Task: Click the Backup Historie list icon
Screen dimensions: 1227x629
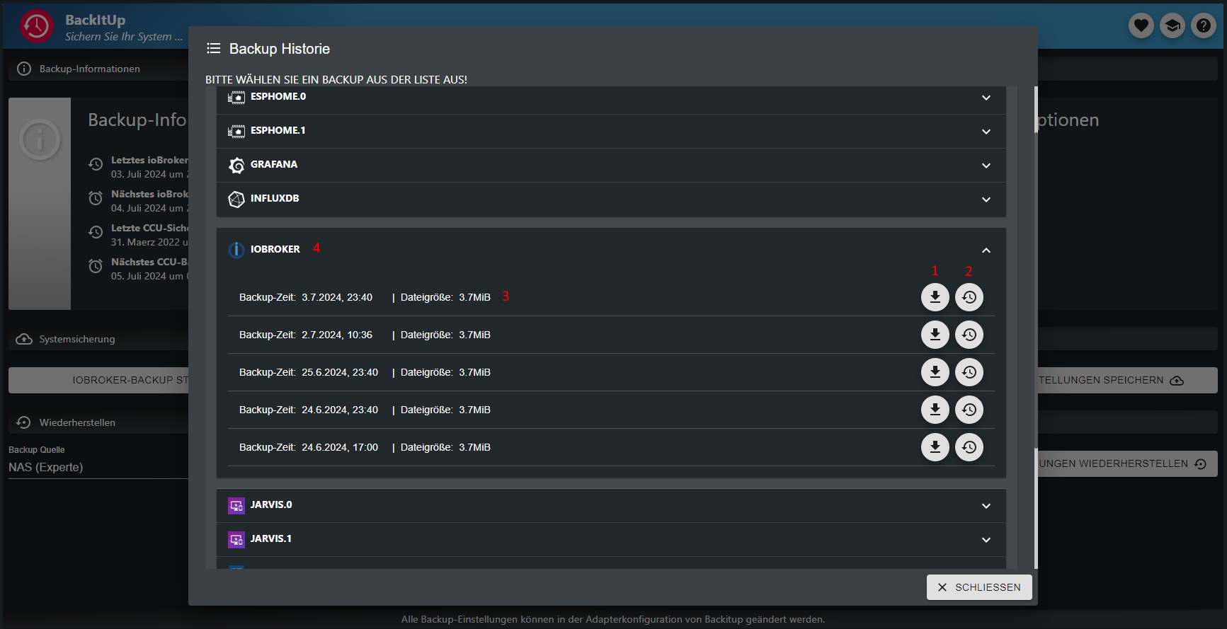Action: (x=213, y=49)
